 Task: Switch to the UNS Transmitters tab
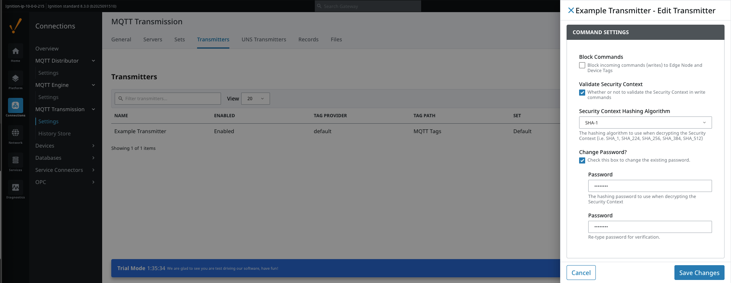click(x=264, y=39)
